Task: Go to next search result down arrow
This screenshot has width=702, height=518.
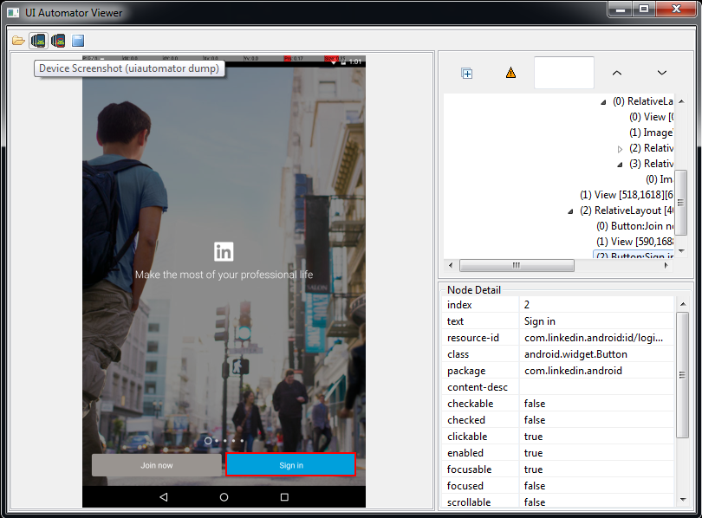Action: click(662, 73)
